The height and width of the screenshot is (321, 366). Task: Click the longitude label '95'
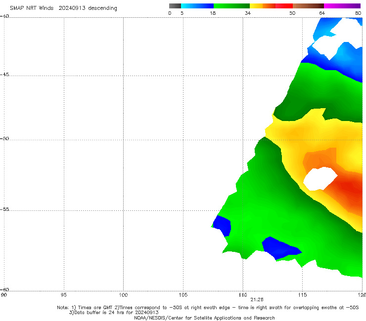point(63,295)
